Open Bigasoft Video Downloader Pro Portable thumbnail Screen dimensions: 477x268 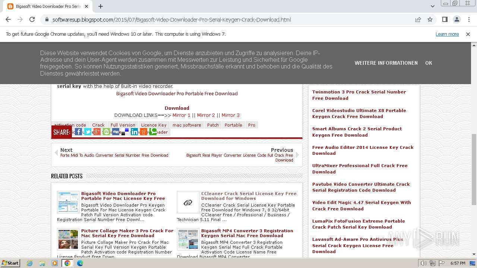point(68,202)
